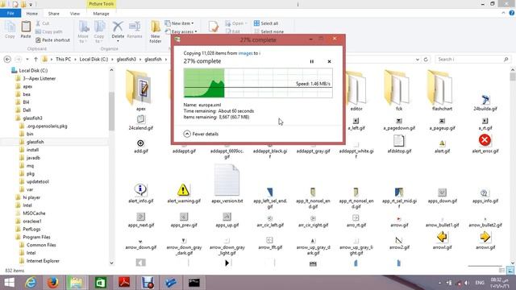The image size is (516, 290).
Task: Open the New item dropdown
Action: (179, 23)
